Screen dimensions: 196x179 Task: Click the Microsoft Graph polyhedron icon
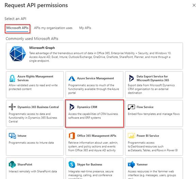[17, 54]
